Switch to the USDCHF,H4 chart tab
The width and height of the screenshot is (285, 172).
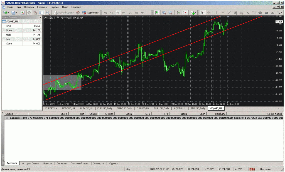click(x=68, y=108)
